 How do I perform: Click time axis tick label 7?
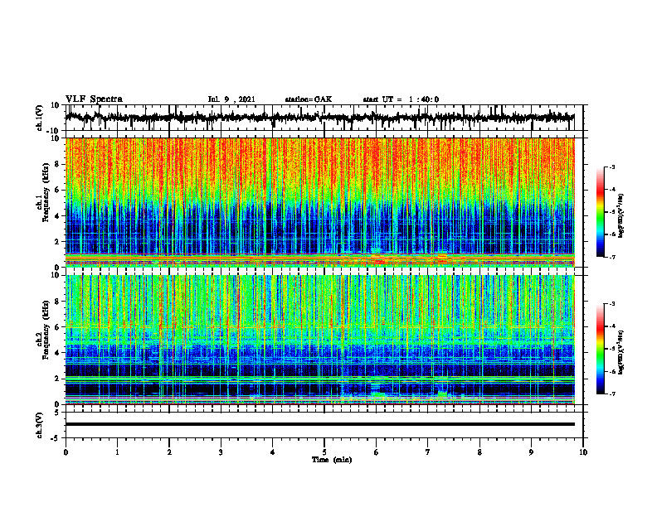tap(428, 452)
